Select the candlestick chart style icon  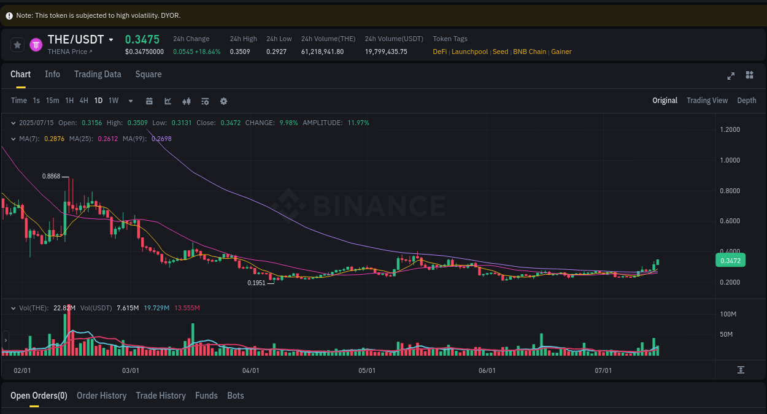click(x=187, y=101)
